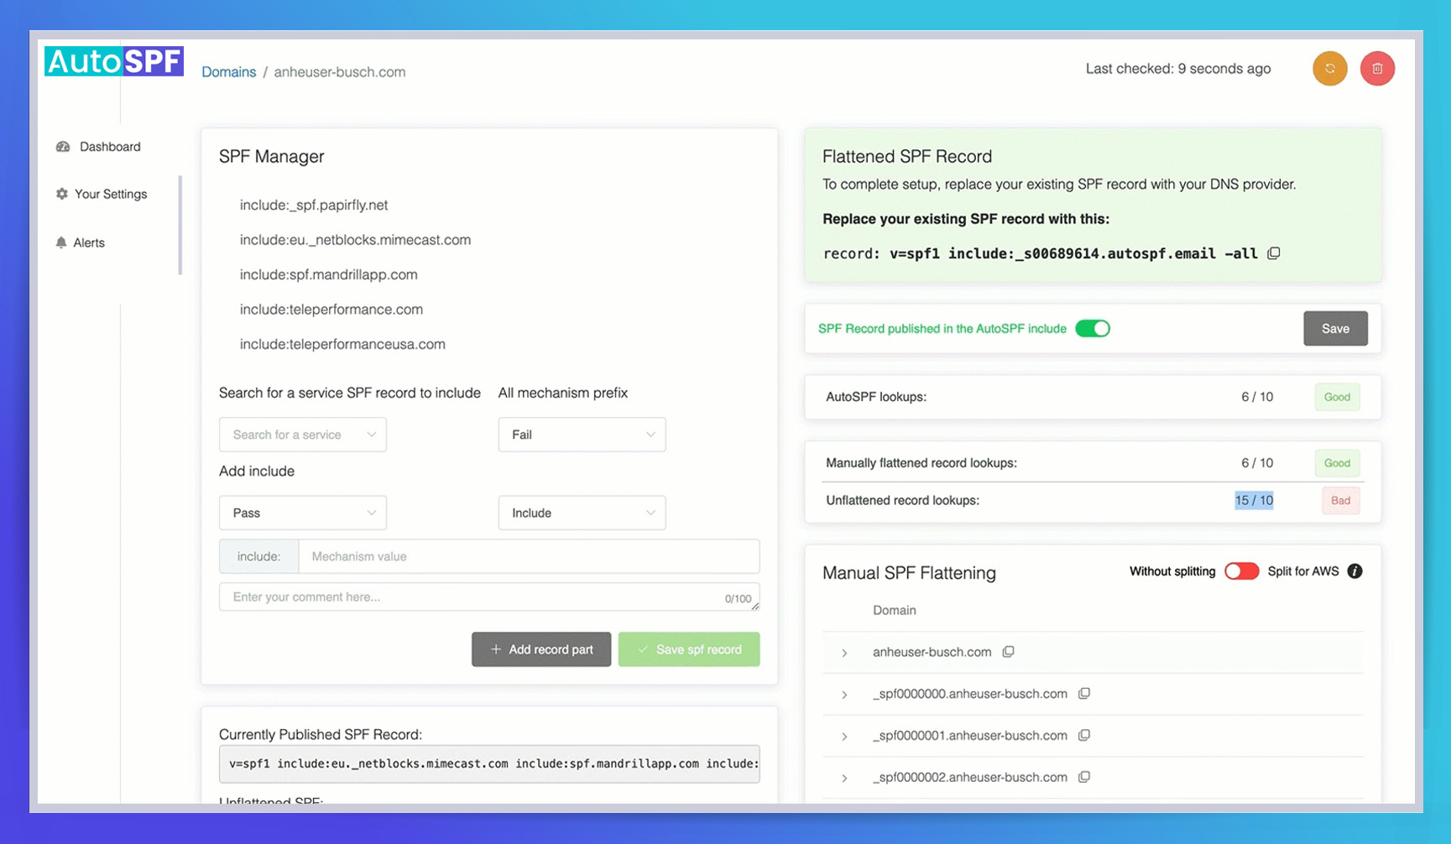Click the Add record part button
1451x844 pixels.
pyautogui.click(x=541, y=649)
